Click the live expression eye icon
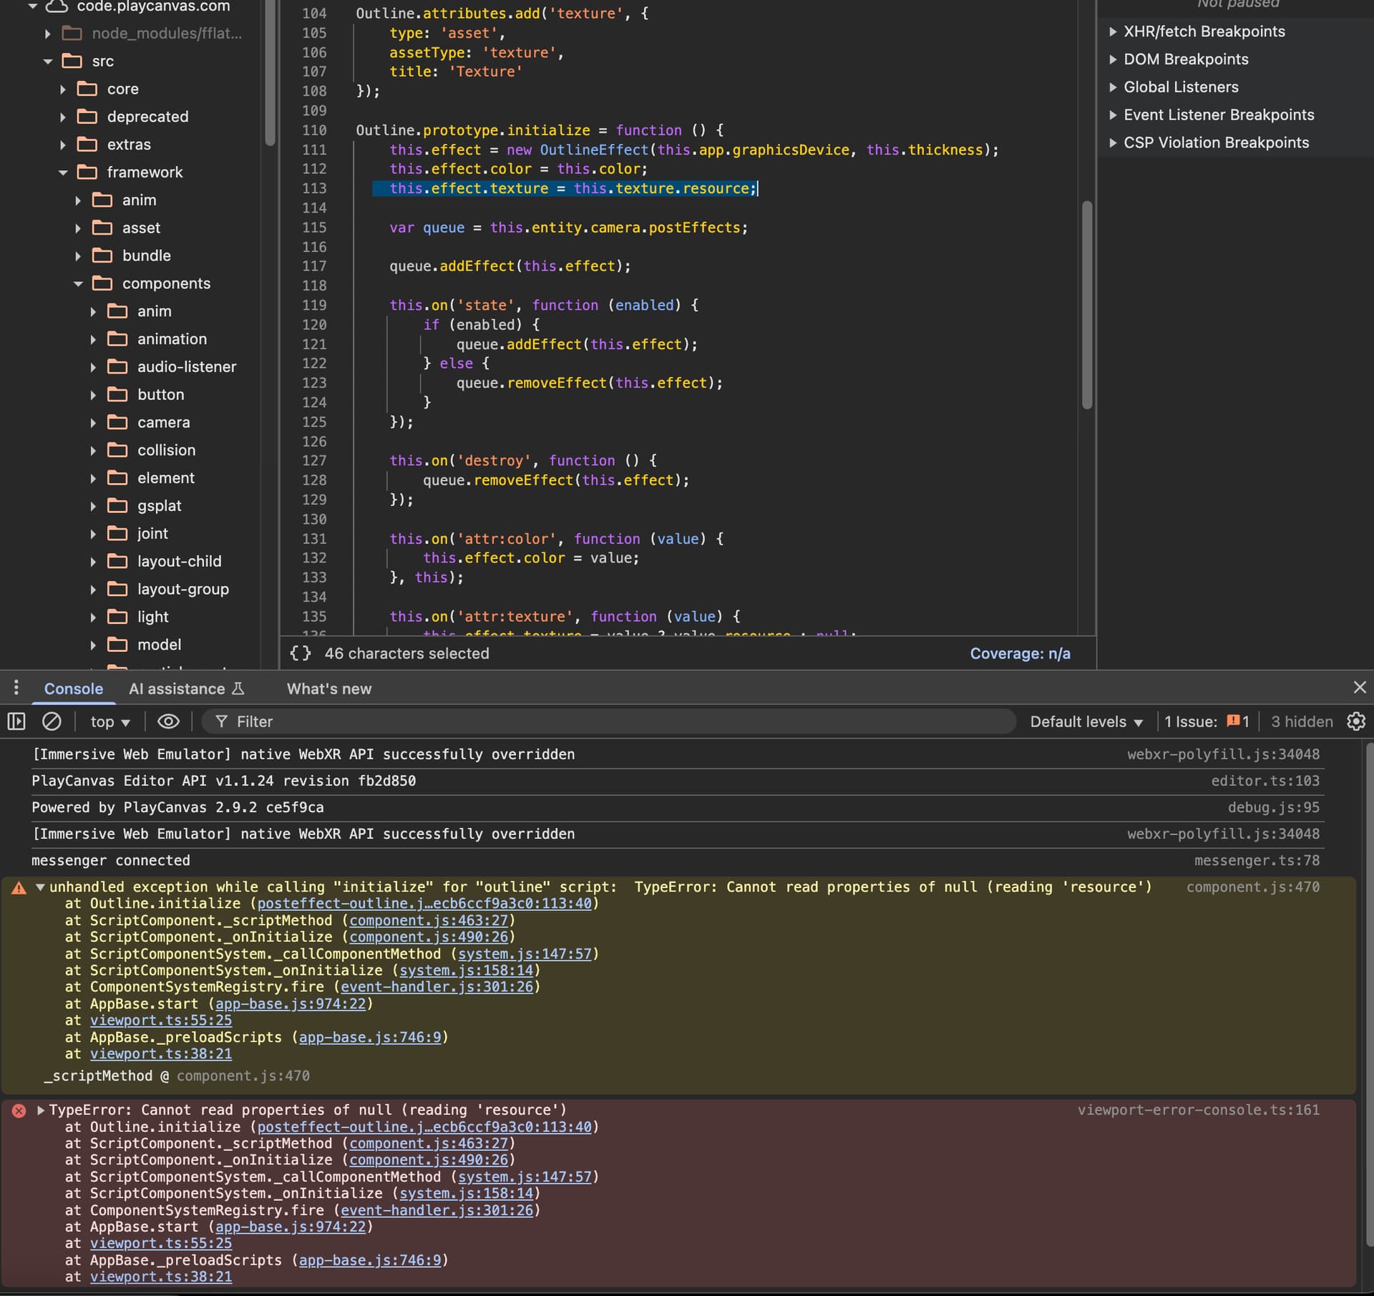 coord(168,721)
